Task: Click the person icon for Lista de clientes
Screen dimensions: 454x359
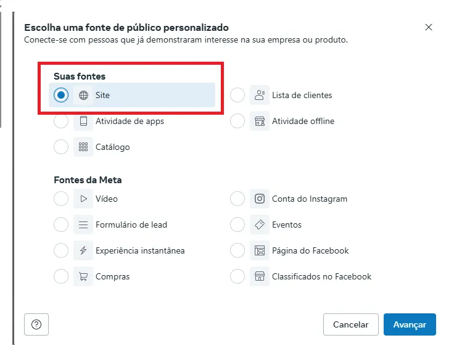Action: point(260,95)
